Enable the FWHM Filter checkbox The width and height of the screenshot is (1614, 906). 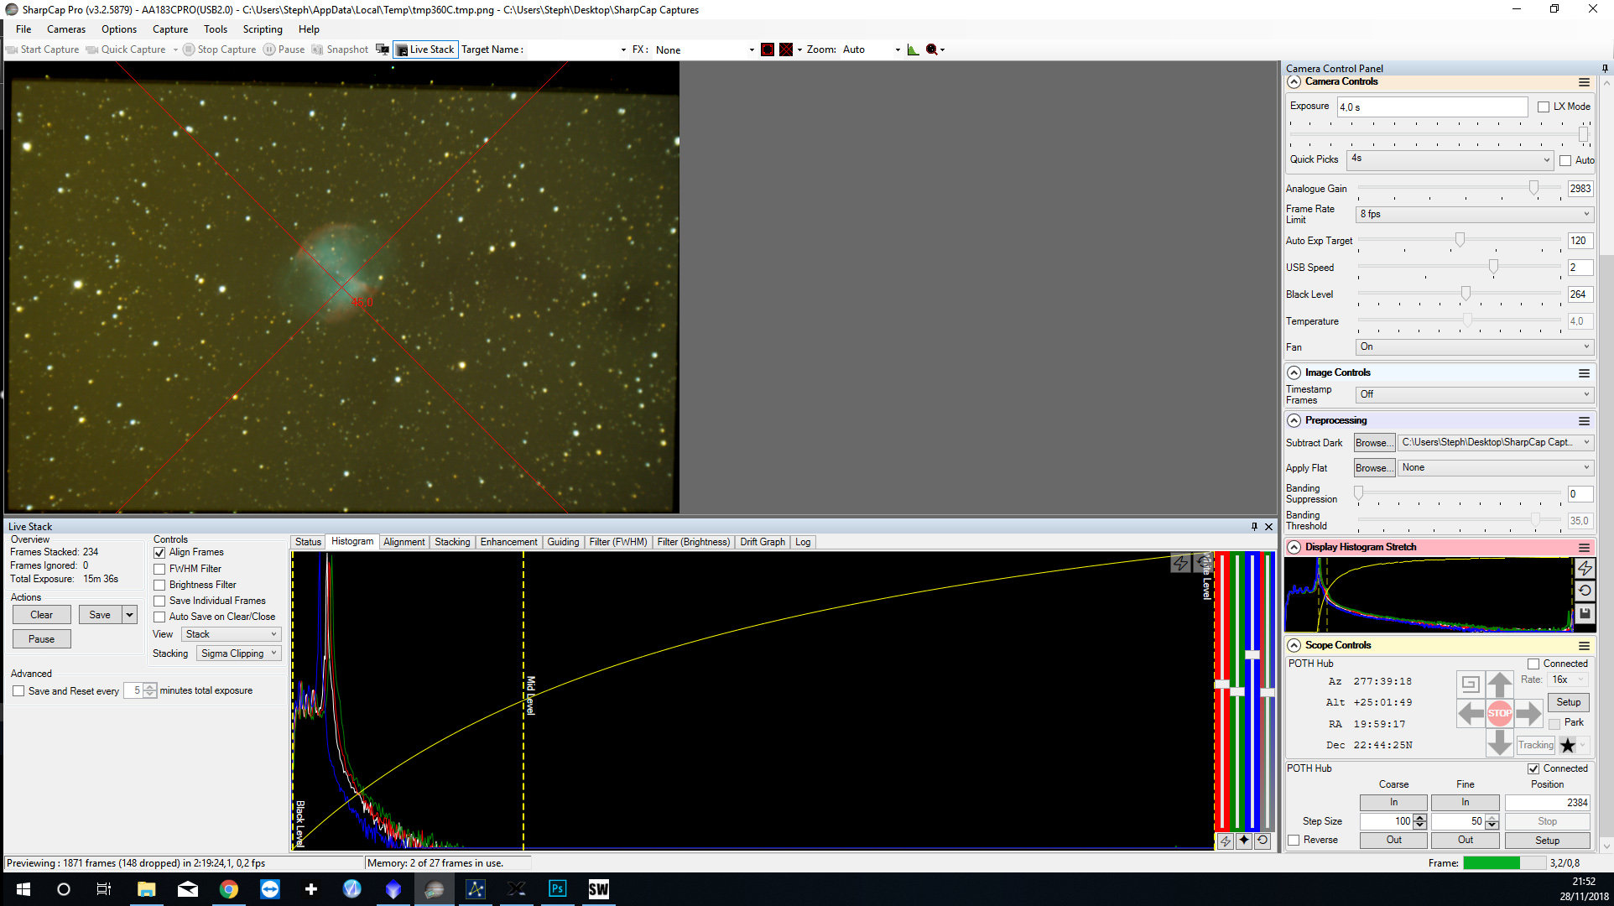159,569
